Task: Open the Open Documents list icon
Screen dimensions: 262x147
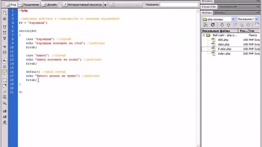Action: [5, 13]
